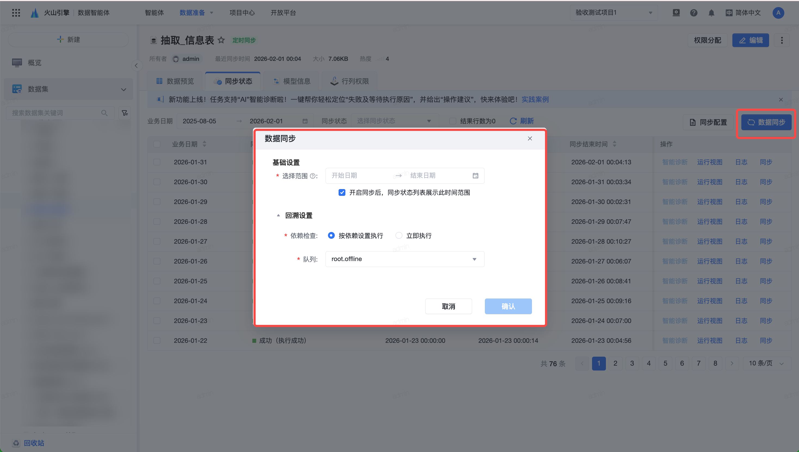Open the calendar icon in 选择范围
The width and height of the screenshot is (799, 452).
point(475,176)
